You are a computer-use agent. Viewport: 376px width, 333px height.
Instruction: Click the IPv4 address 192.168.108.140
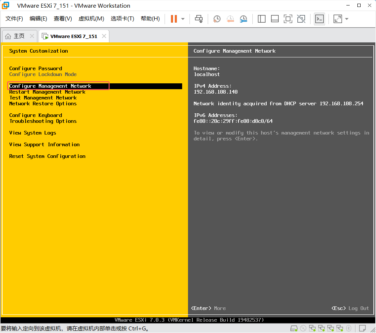tap(215, 92)
